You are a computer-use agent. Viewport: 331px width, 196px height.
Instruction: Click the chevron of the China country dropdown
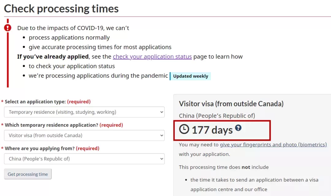coord(162,159)
